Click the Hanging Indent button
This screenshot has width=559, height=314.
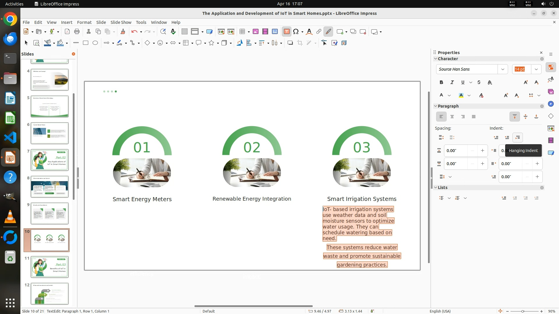[517, 138]
